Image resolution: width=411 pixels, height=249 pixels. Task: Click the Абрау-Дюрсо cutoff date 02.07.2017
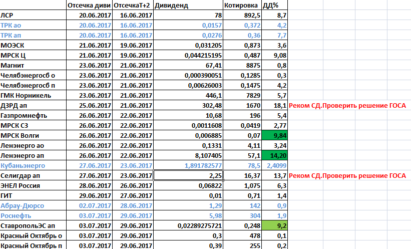tap(90, 206)
